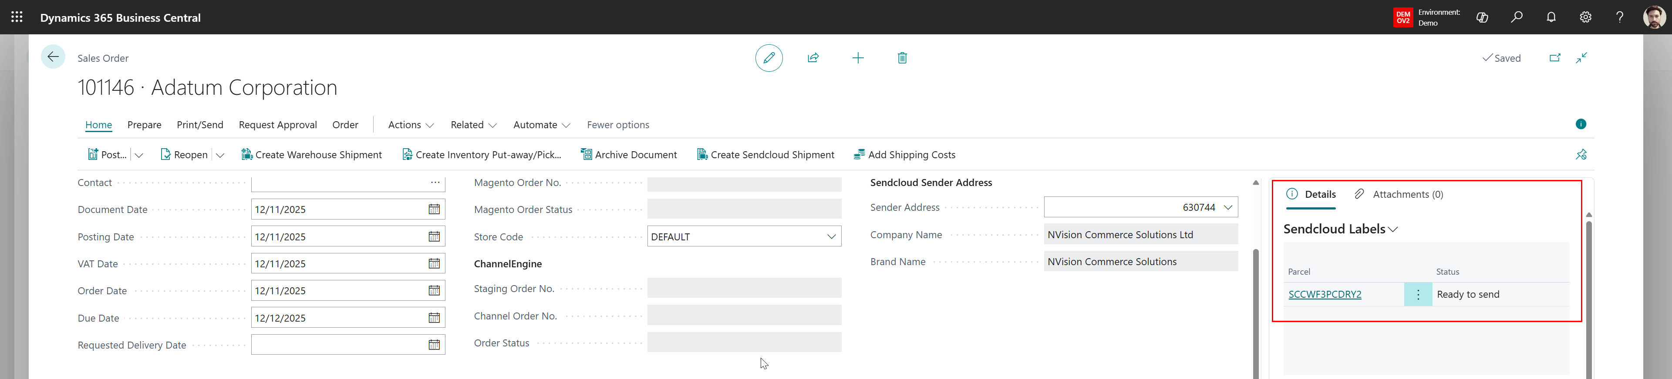Open the Copilot icon in top bar
This screenshot has height=379, width=1672.
[1482, 17]
